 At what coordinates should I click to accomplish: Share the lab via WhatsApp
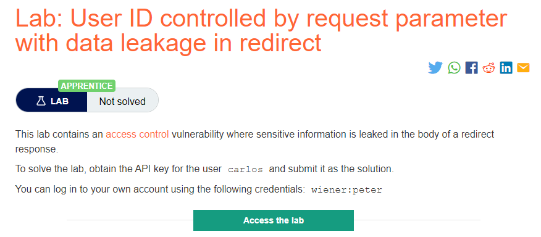454,68
